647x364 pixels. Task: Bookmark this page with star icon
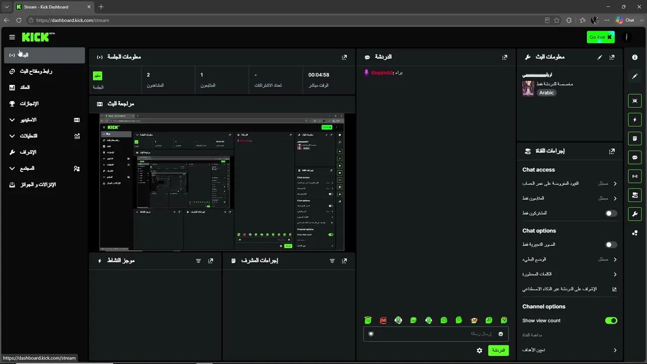click(557, 20)
